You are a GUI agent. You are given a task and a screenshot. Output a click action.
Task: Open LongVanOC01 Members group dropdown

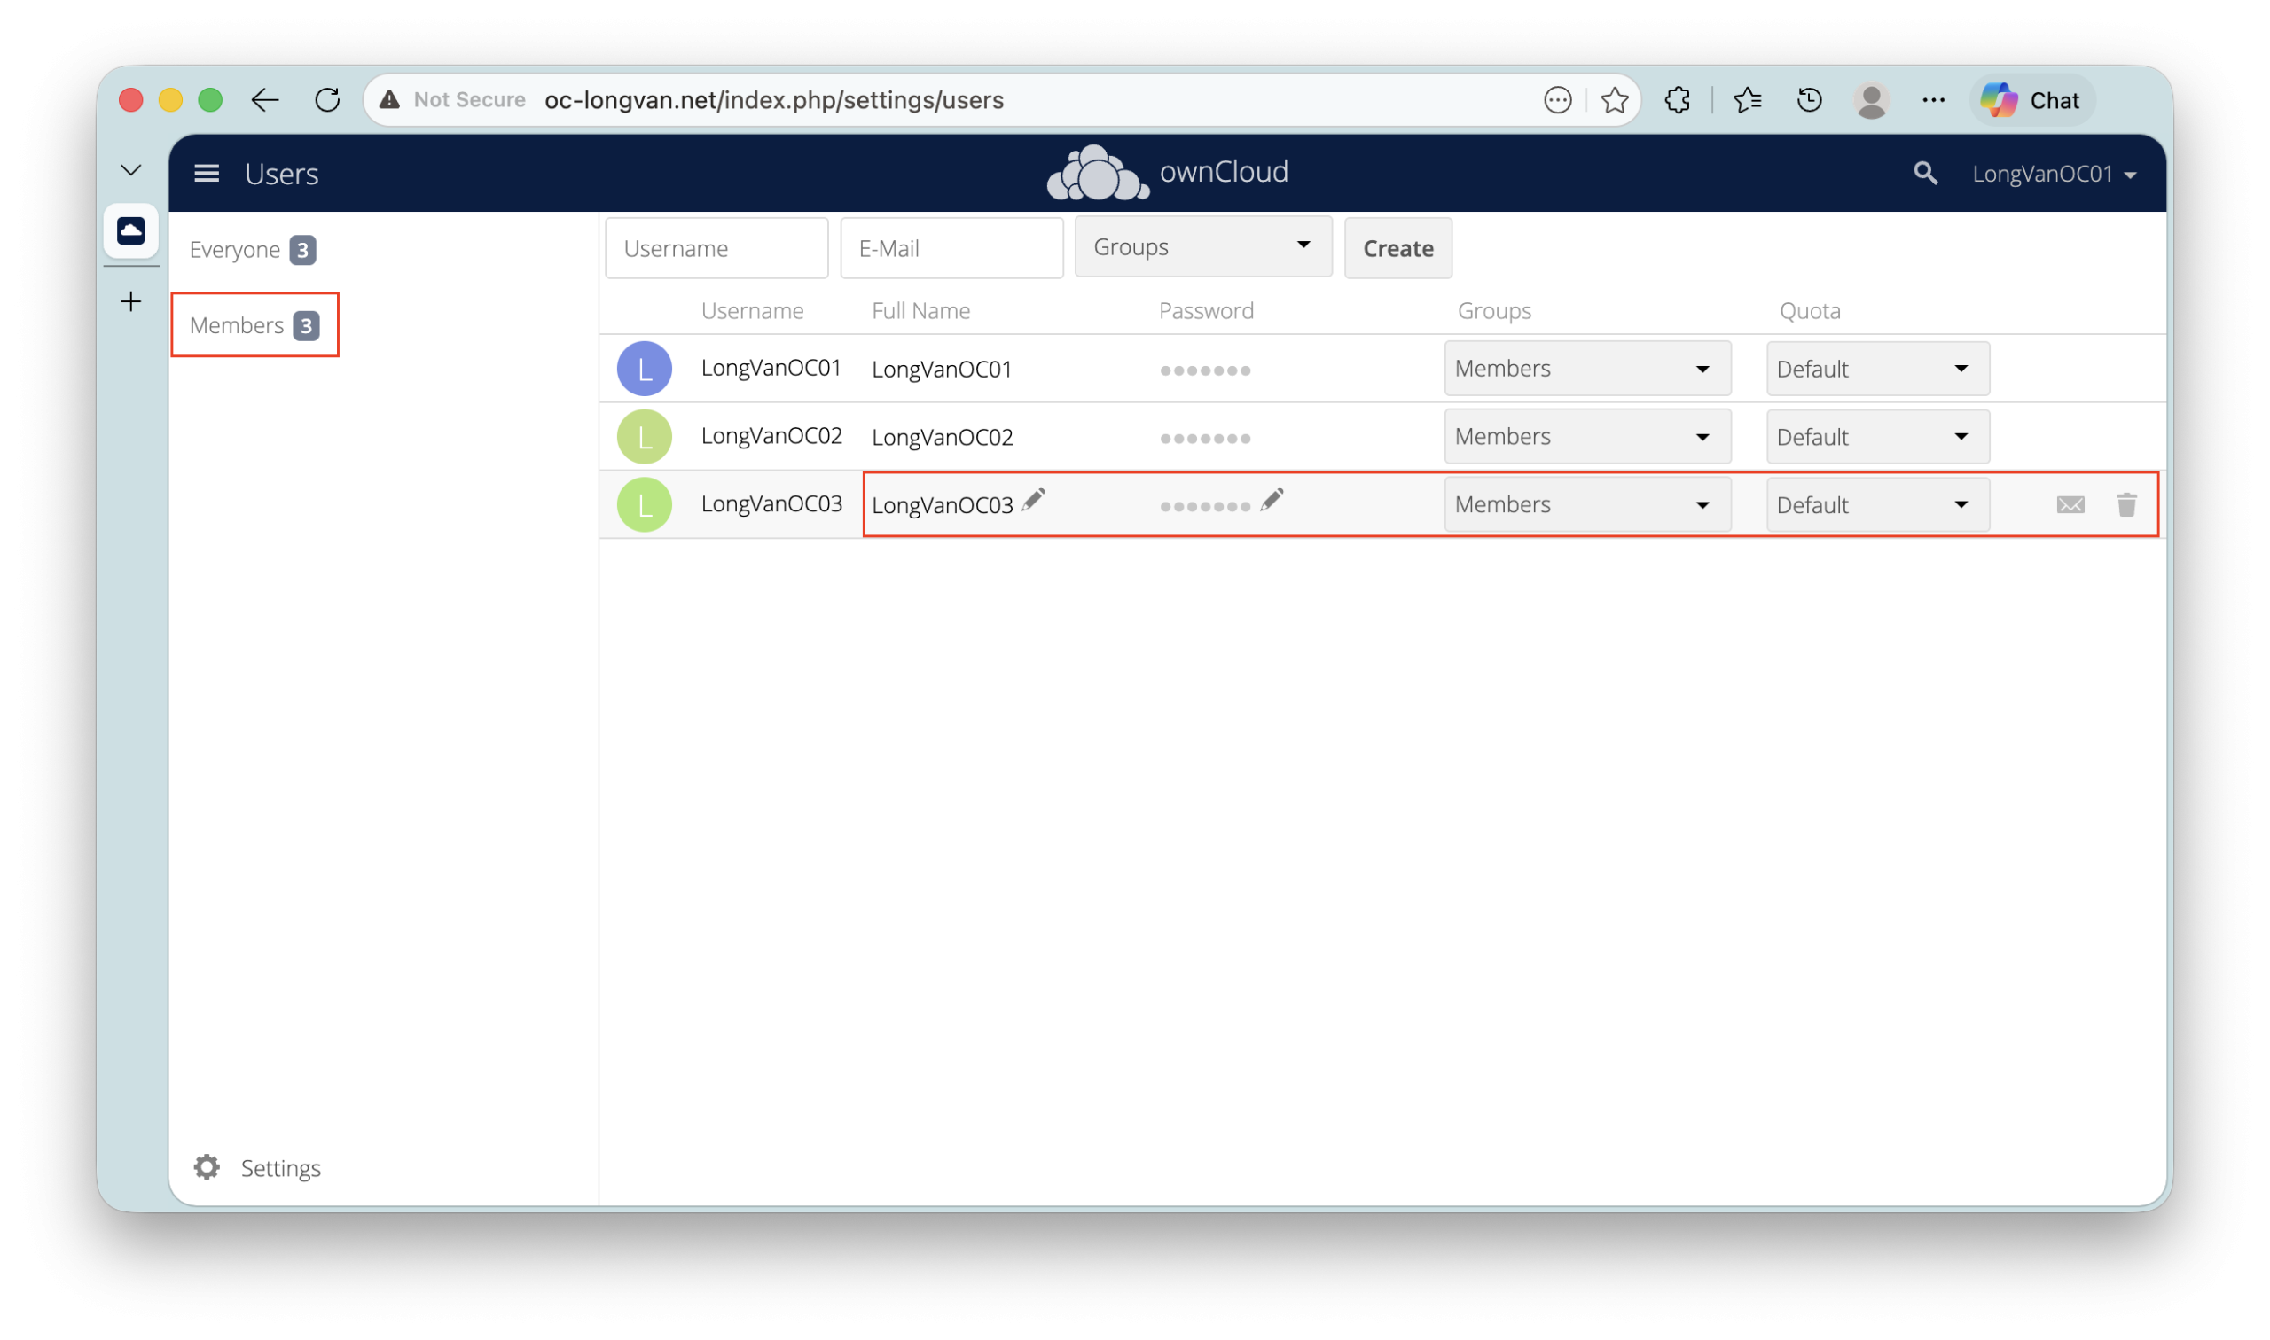click(1586, 369)
